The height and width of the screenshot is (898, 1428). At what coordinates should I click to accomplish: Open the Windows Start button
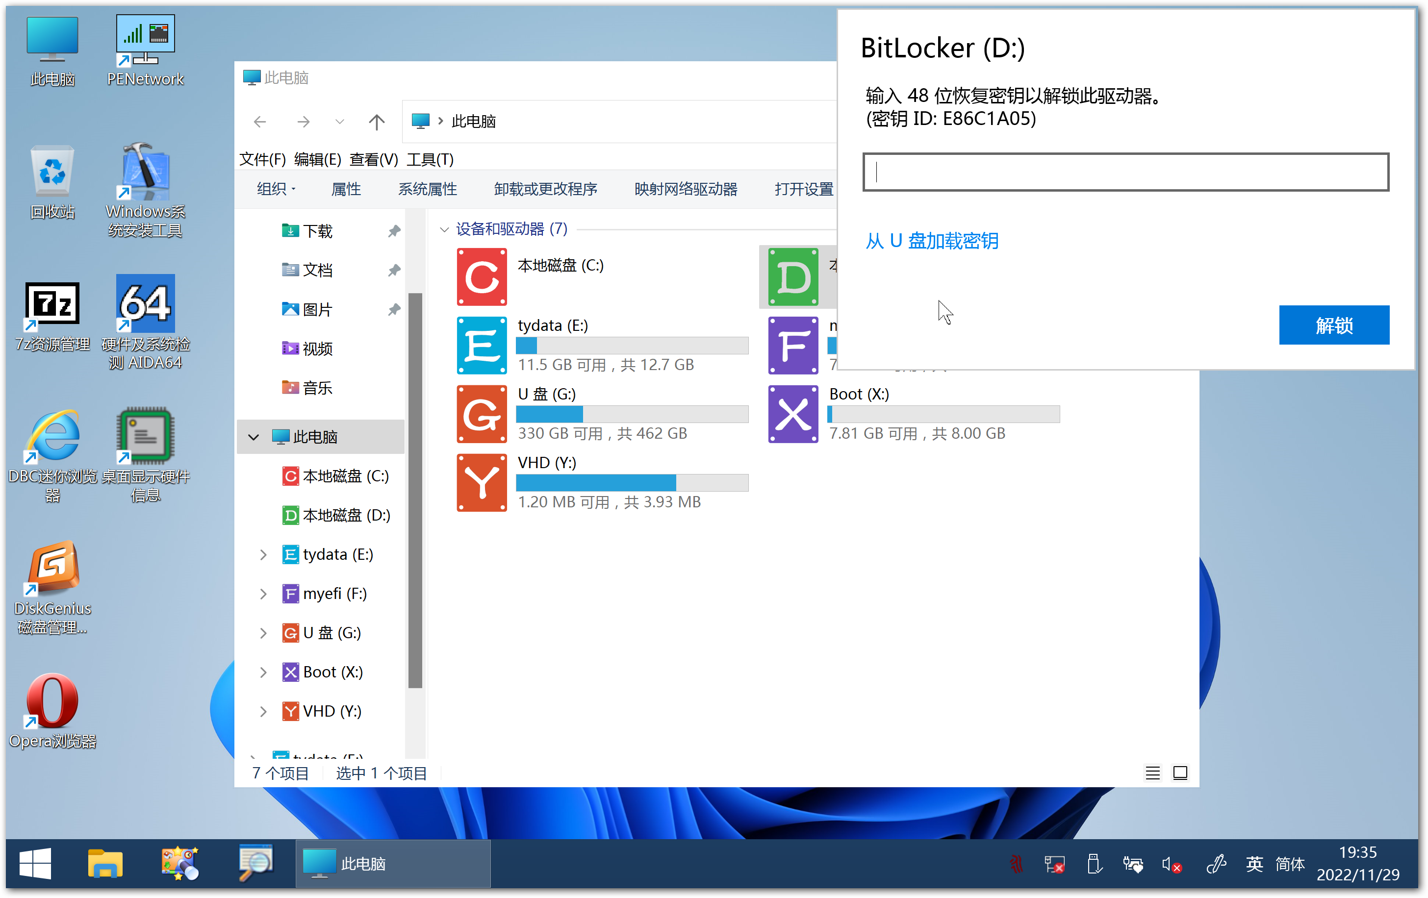tap(35, 863)
